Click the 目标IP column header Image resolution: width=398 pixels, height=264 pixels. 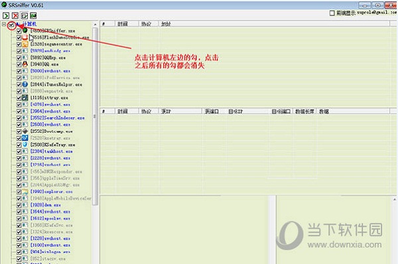point(247,111)
